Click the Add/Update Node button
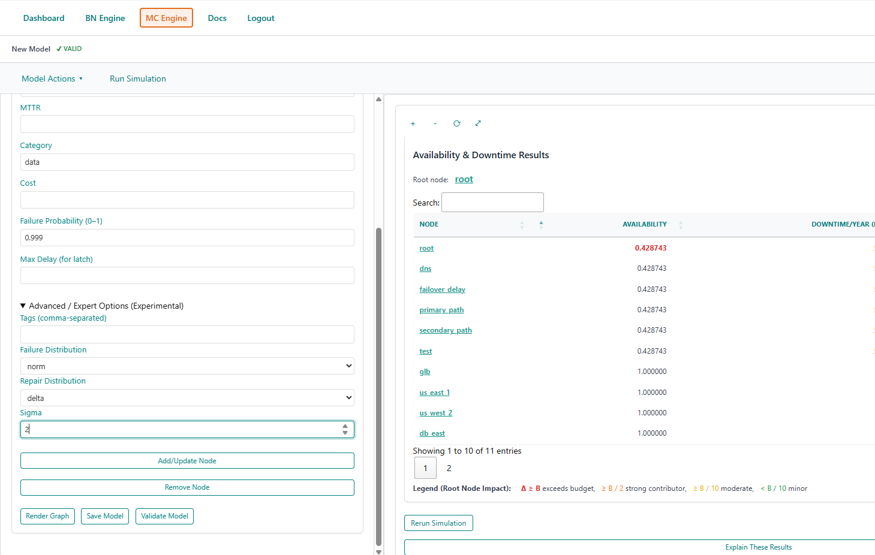Screen dimensions: 875x555 pos(187,461)
